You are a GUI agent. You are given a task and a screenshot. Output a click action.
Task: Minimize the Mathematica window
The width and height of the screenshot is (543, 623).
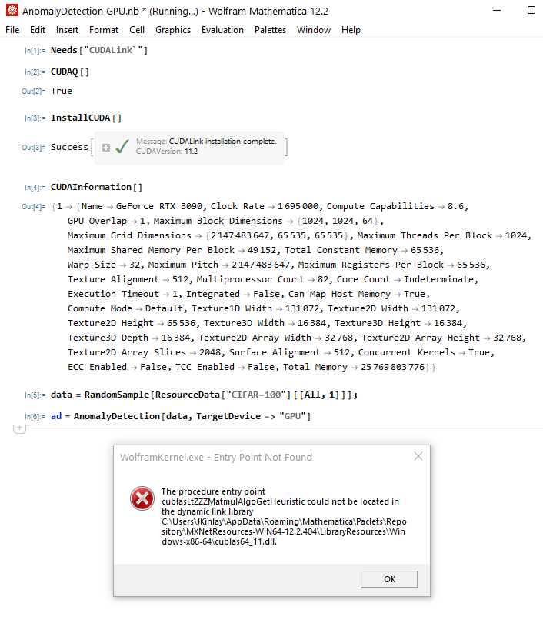coord(497,10)
